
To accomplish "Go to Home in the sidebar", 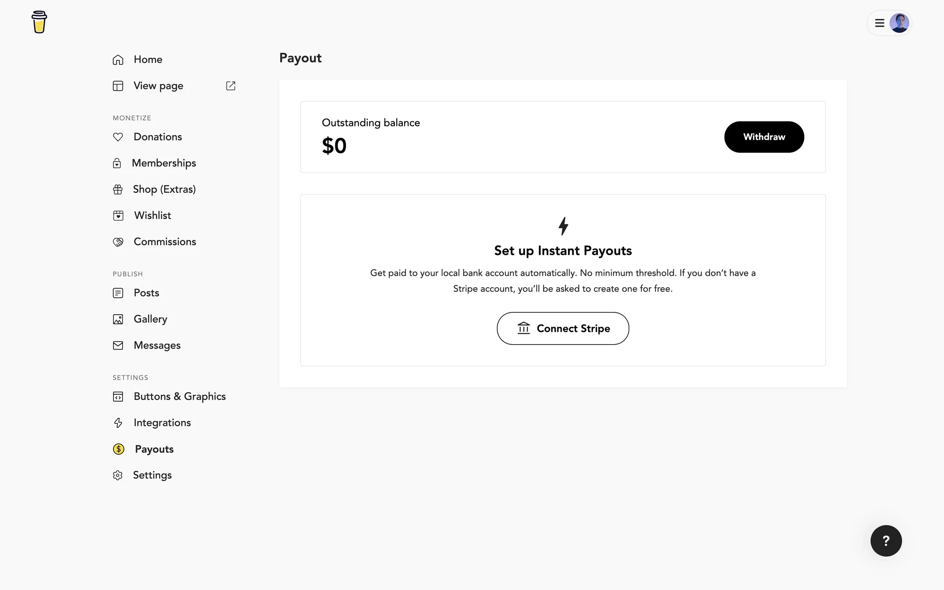I will pos(147,59).
